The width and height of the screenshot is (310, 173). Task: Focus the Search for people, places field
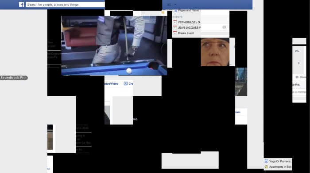65,4
